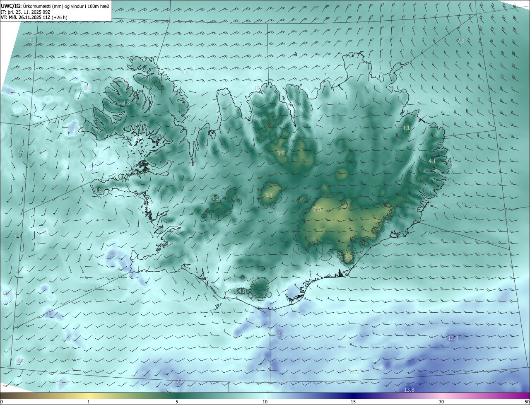
Task: Click the "12.8" value label on the map
Action: tap(453, 338)
